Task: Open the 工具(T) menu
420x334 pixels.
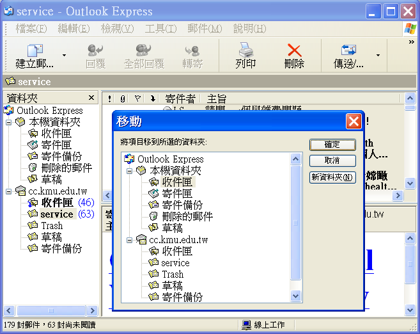Action: click(160, 28)
